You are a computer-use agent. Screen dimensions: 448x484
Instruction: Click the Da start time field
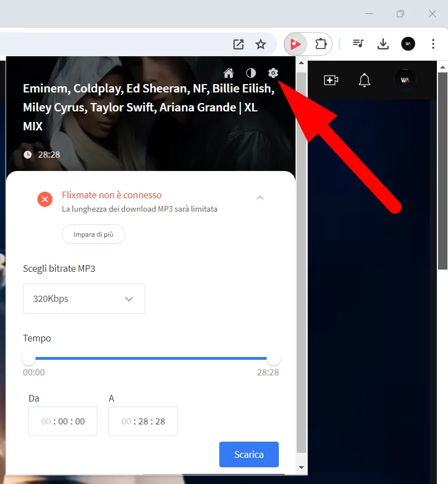pyautogui.click(x=63, y=421)
